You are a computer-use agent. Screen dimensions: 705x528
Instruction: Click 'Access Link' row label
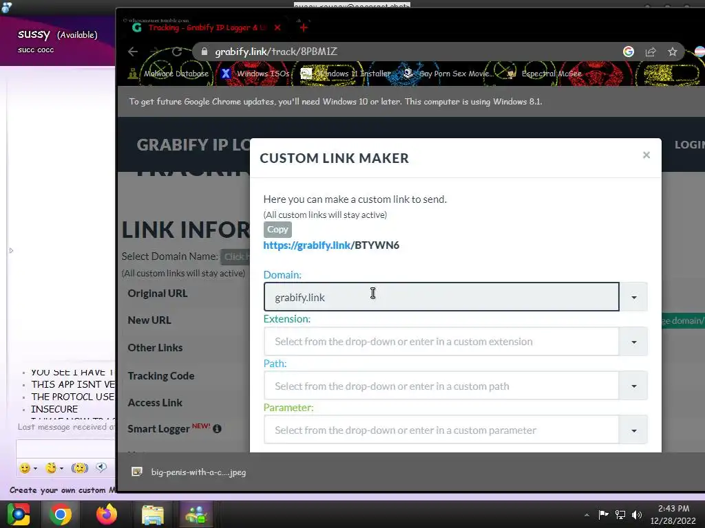[155, 403]
